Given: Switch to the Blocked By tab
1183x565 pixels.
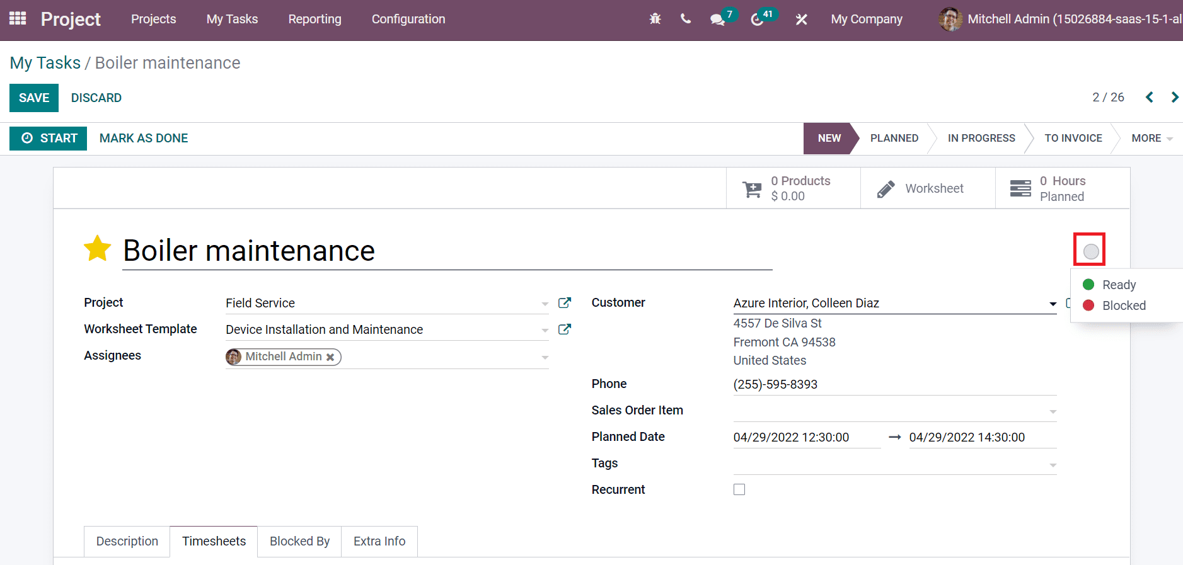Looking at the screenshot, I should tap(299, 541).
